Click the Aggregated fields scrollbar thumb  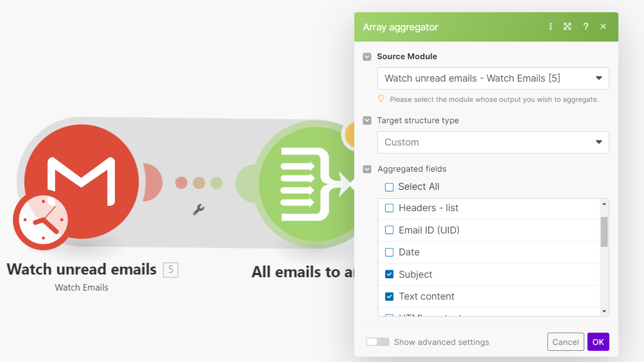[x=604, y=232]
